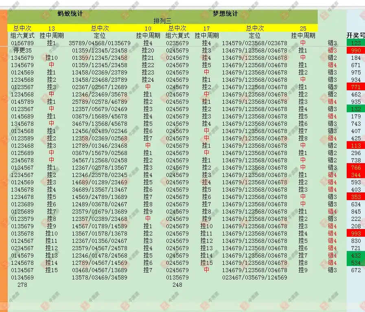Click the cell 13458/02369/23789
This screenshot has width=365, height=312.
[x=100, y=72]
